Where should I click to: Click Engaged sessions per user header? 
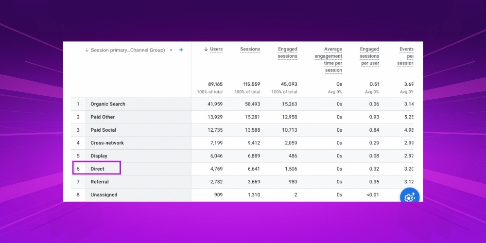(x=369, y=56)
